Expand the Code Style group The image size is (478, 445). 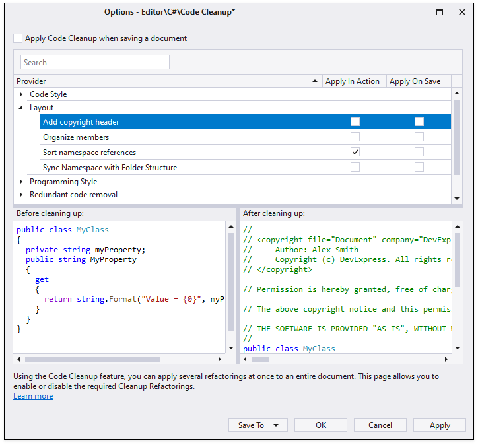[x=20, y=94]
